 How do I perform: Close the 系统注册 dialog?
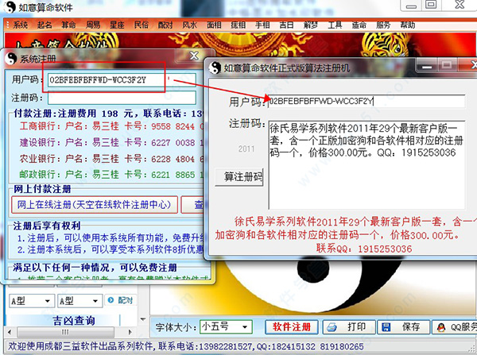(194, 56)
